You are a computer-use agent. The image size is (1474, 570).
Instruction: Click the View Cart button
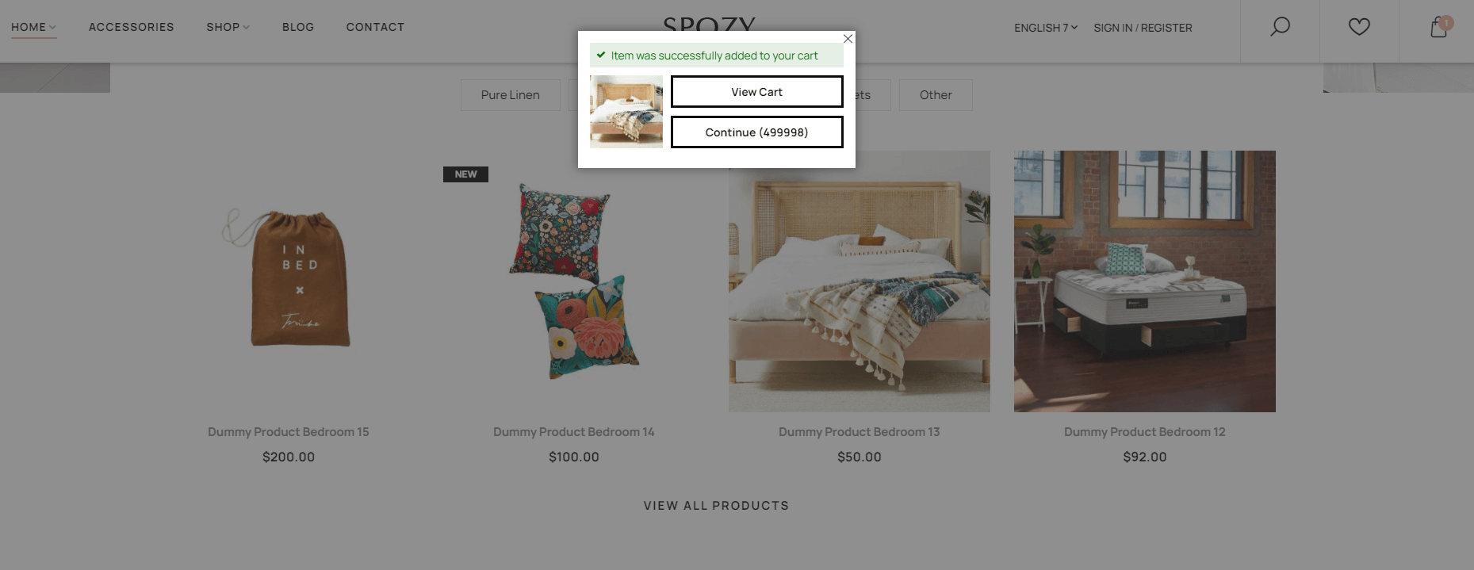click(756, 92)
